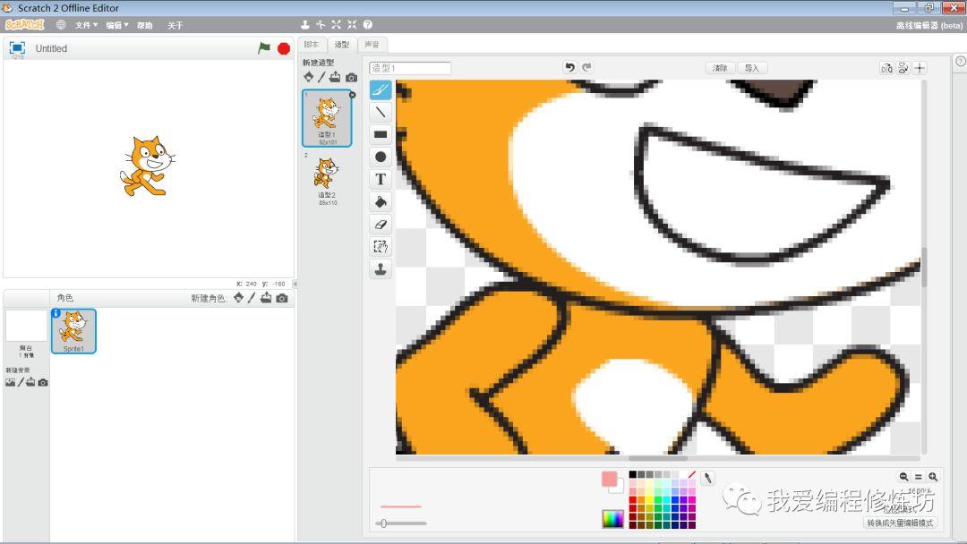Paint a new backdrop

[21, 383]
